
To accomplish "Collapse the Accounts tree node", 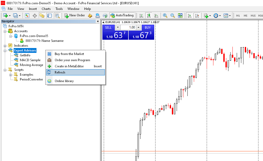I will coord(5,31).
